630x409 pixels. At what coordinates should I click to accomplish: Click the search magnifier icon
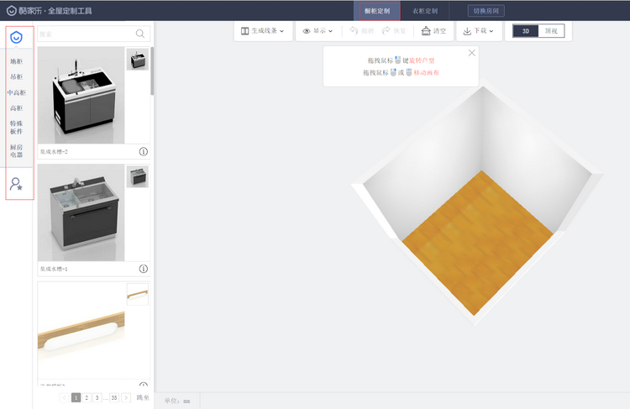pyautogui.click(x=139, y=34)
